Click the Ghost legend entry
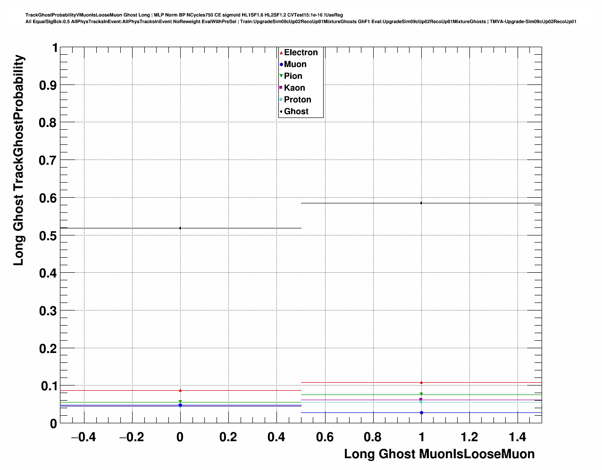The width and height of the screenshot is (602, 470). 294,111
